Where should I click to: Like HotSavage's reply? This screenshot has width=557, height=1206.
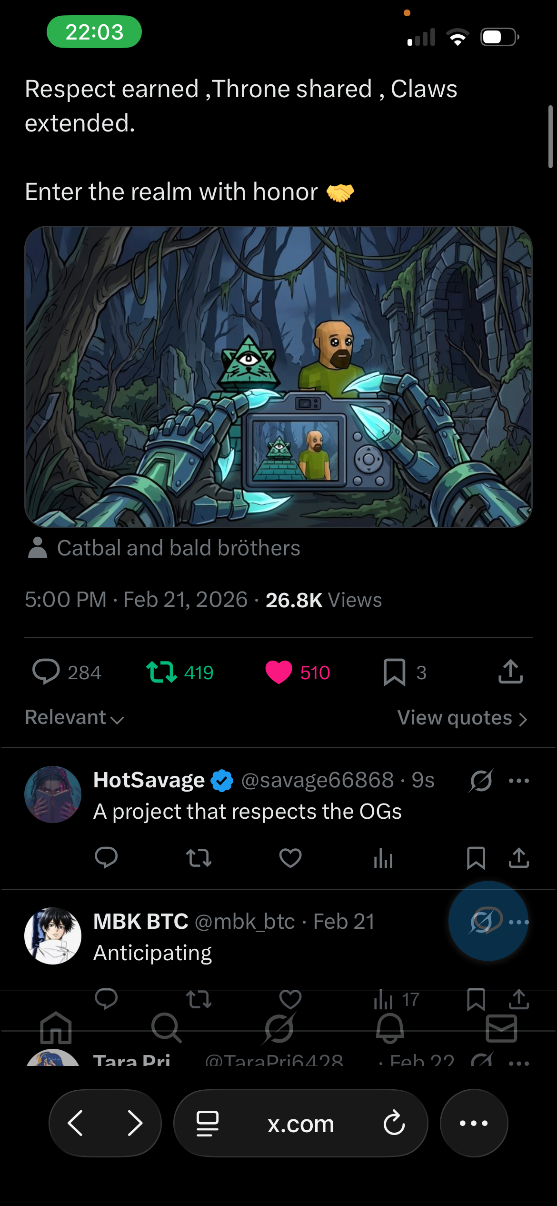point(290,858)
